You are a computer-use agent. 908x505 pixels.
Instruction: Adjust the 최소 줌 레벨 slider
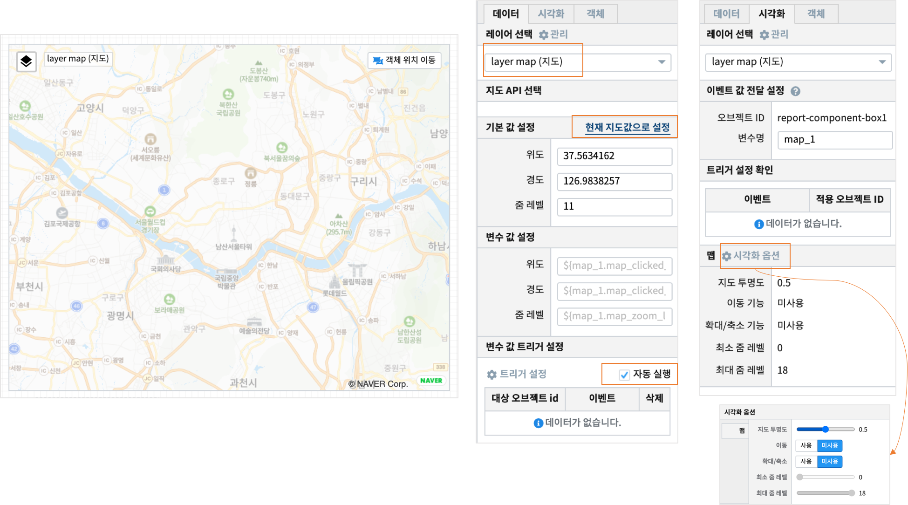click(825, 477)
